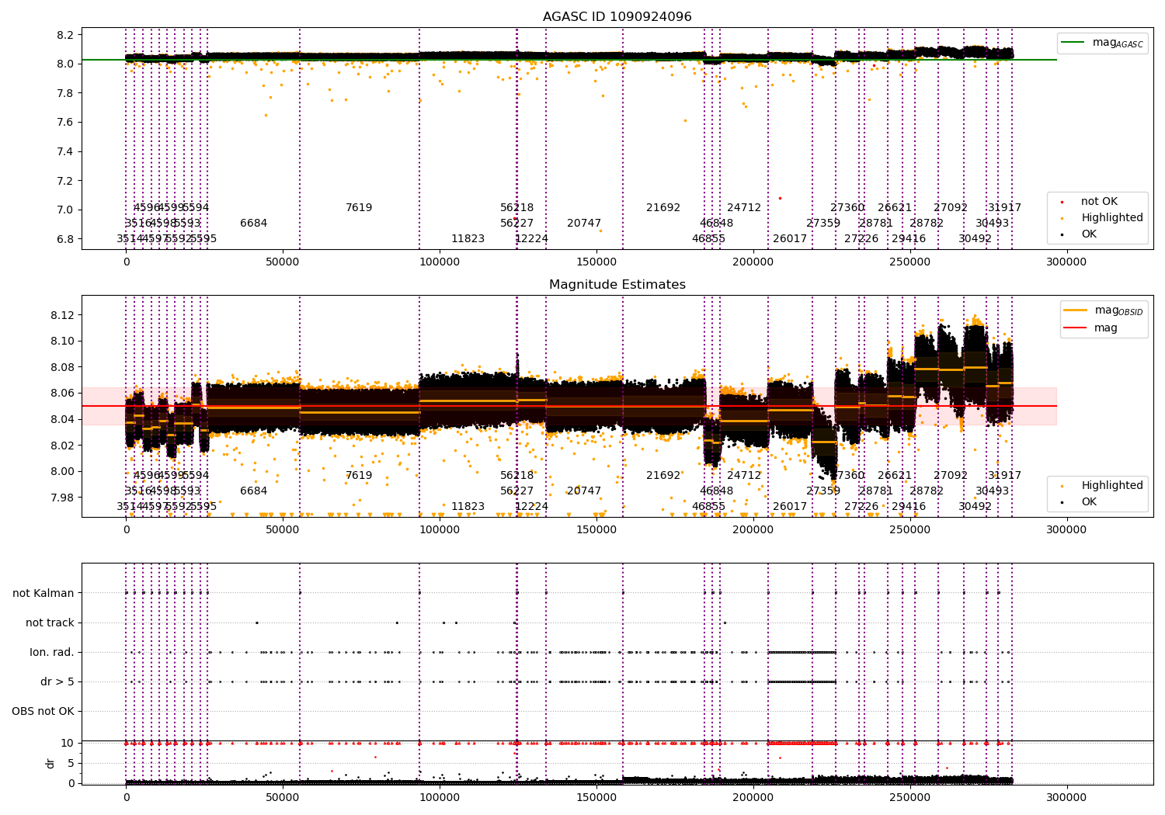Click obsid label 46848 in top plot

tap(716, 224)
